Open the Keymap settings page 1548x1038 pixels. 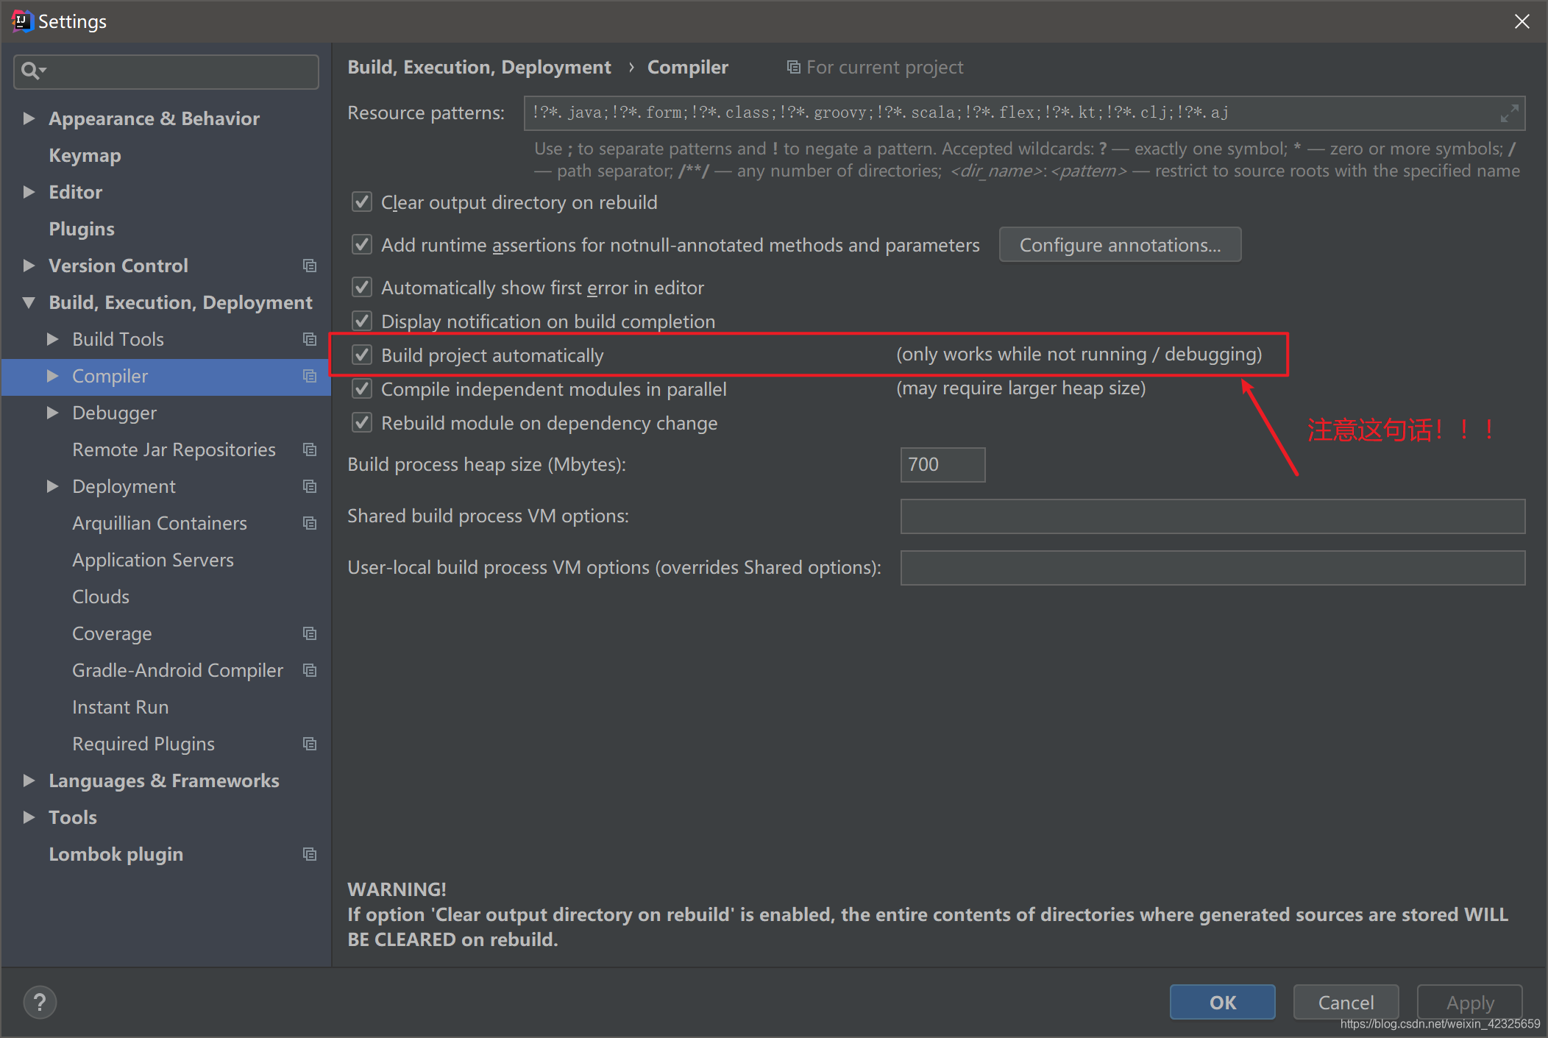tap(85, 155)
